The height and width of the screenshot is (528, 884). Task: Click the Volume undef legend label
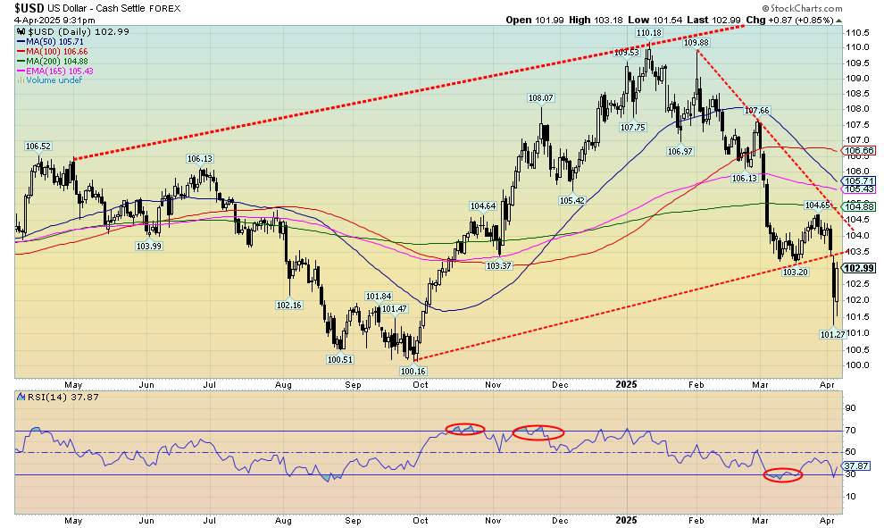52,80
